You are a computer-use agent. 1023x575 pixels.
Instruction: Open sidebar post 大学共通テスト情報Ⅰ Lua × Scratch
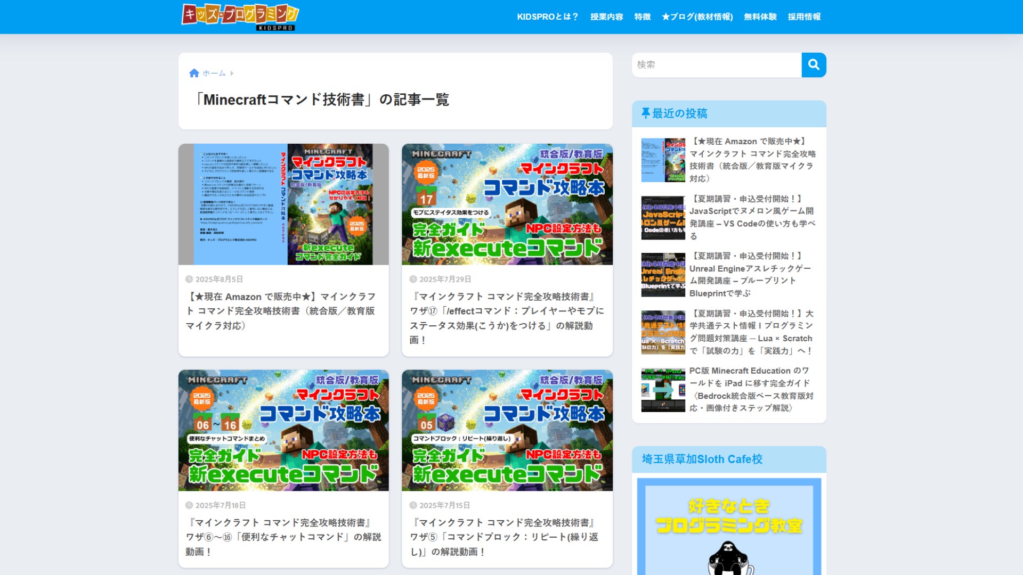(752, 332)
